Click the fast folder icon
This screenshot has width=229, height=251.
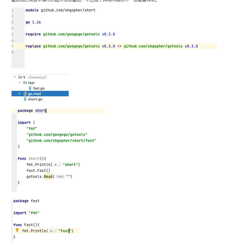pos(25,83)
